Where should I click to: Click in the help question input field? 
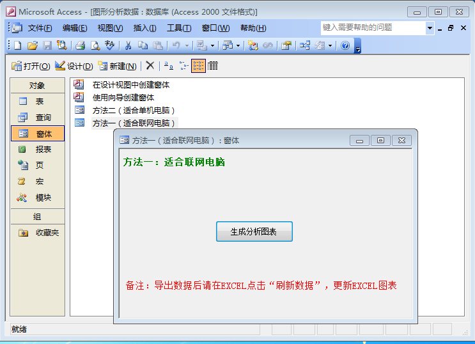tap(373, 28)
